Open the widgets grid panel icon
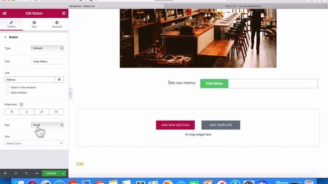 pos(64,13)
